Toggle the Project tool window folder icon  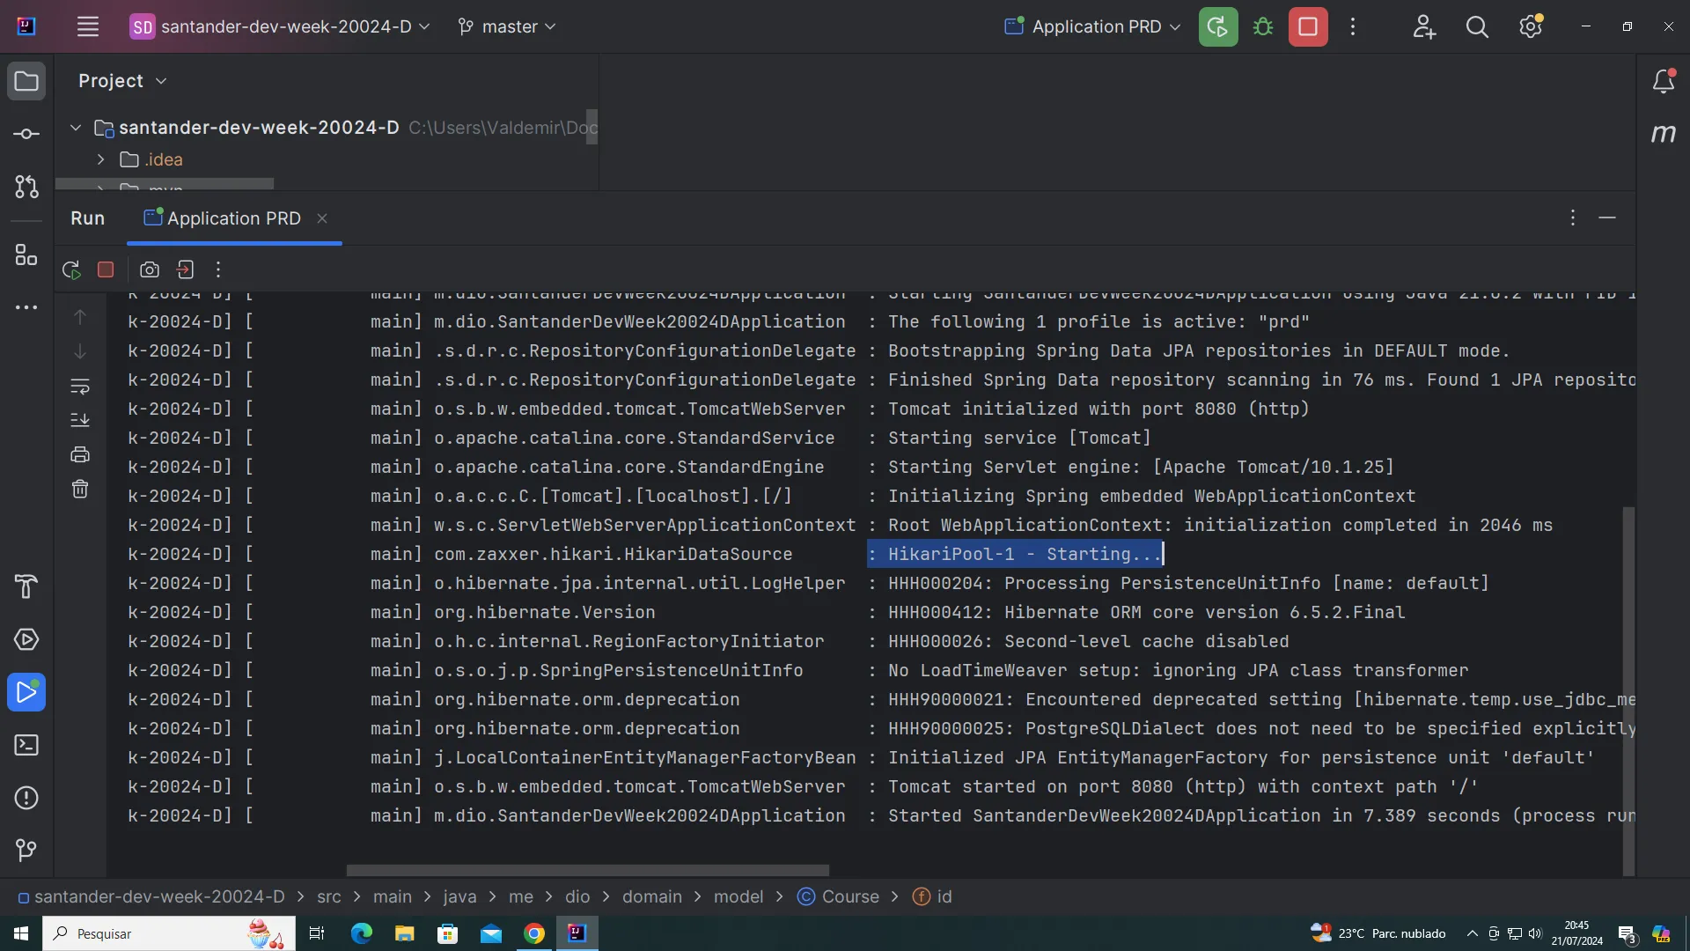(x=26, y=81)
